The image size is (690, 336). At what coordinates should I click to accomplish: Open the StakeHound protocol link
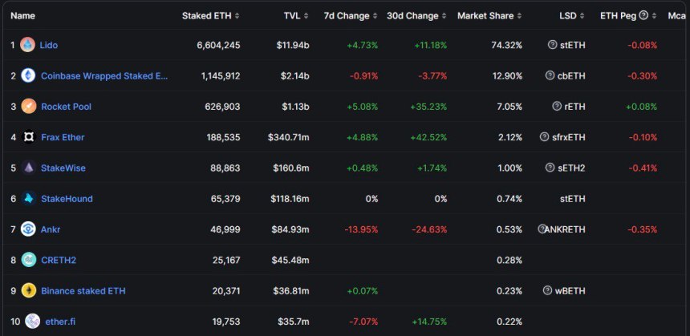(x=67, y=198)
